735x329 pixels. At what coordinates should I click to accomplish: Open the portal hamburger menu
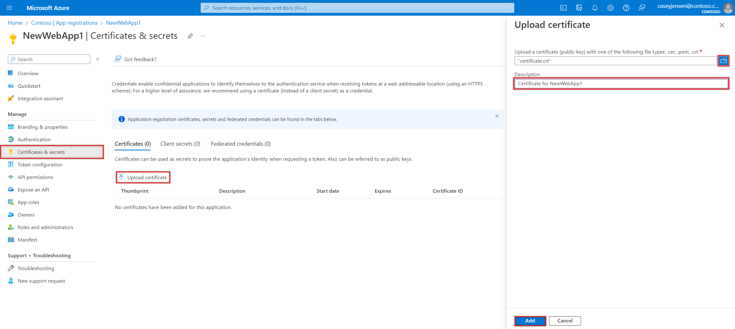9,8
